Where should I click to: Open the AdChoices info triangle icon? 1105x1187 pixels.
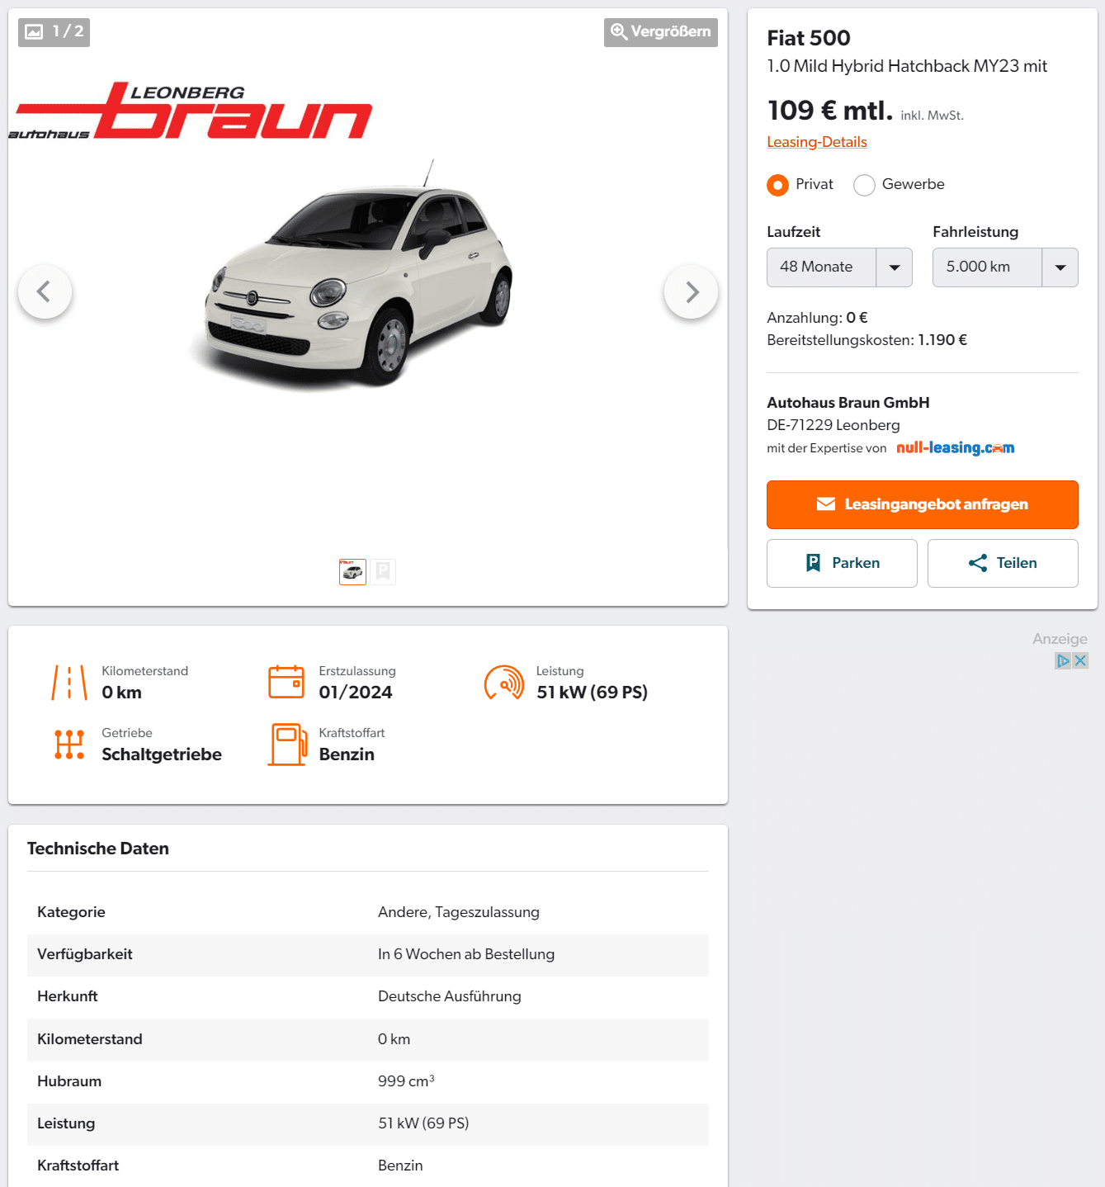[x=1063, y=660]
